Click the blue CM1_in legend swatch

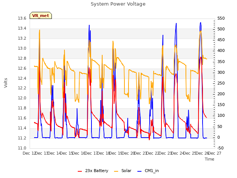coord(139,171)
